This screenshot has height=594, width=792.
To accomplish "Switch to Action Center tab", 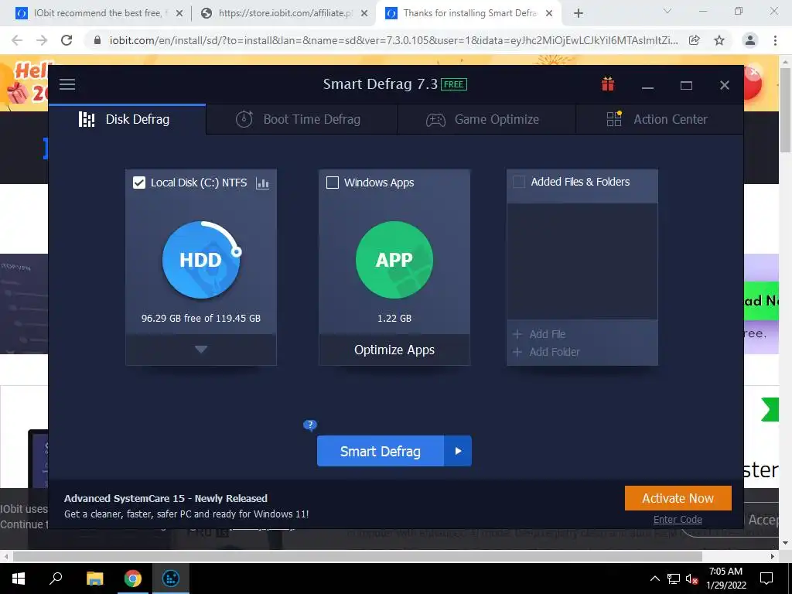I will pos(659,120).
